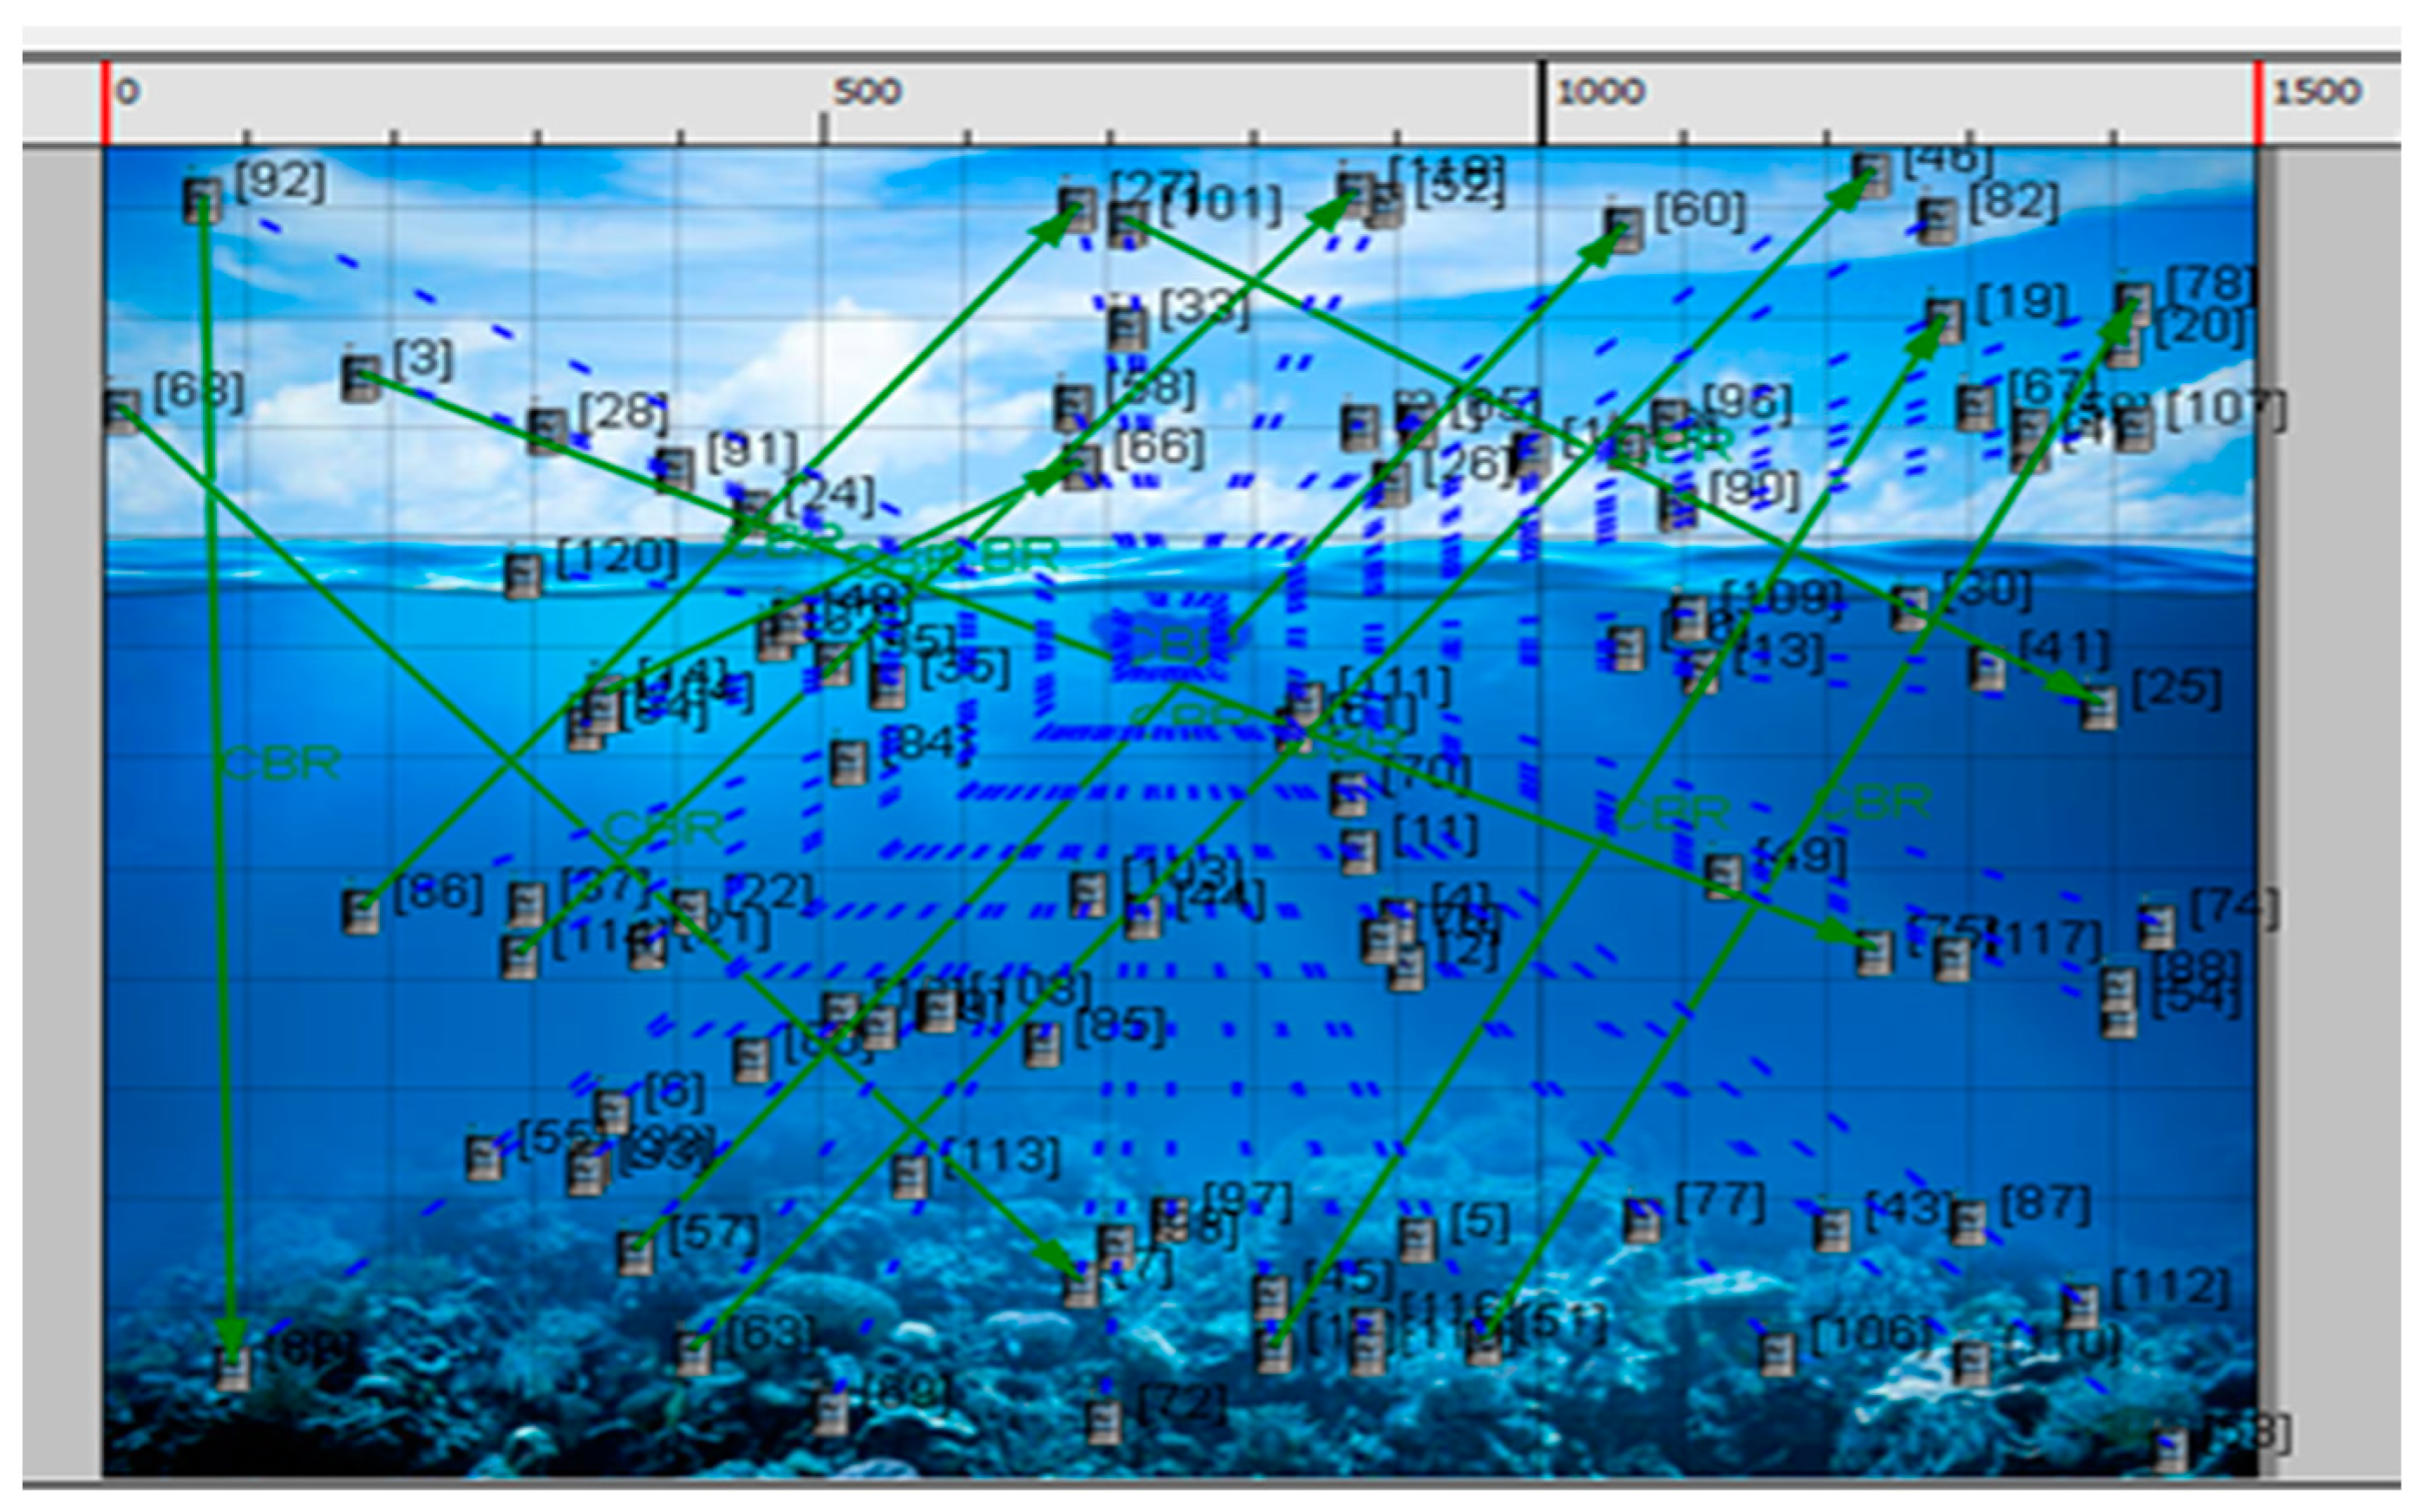This screenshot has width=2424, height=1512.
Task: Select node 60 device icon
Action: point(1623,229)
